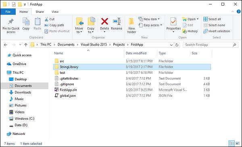This screenshot has width=242, height=147.
Task: Switch to Details view icon in status bar
Action: 232,144
